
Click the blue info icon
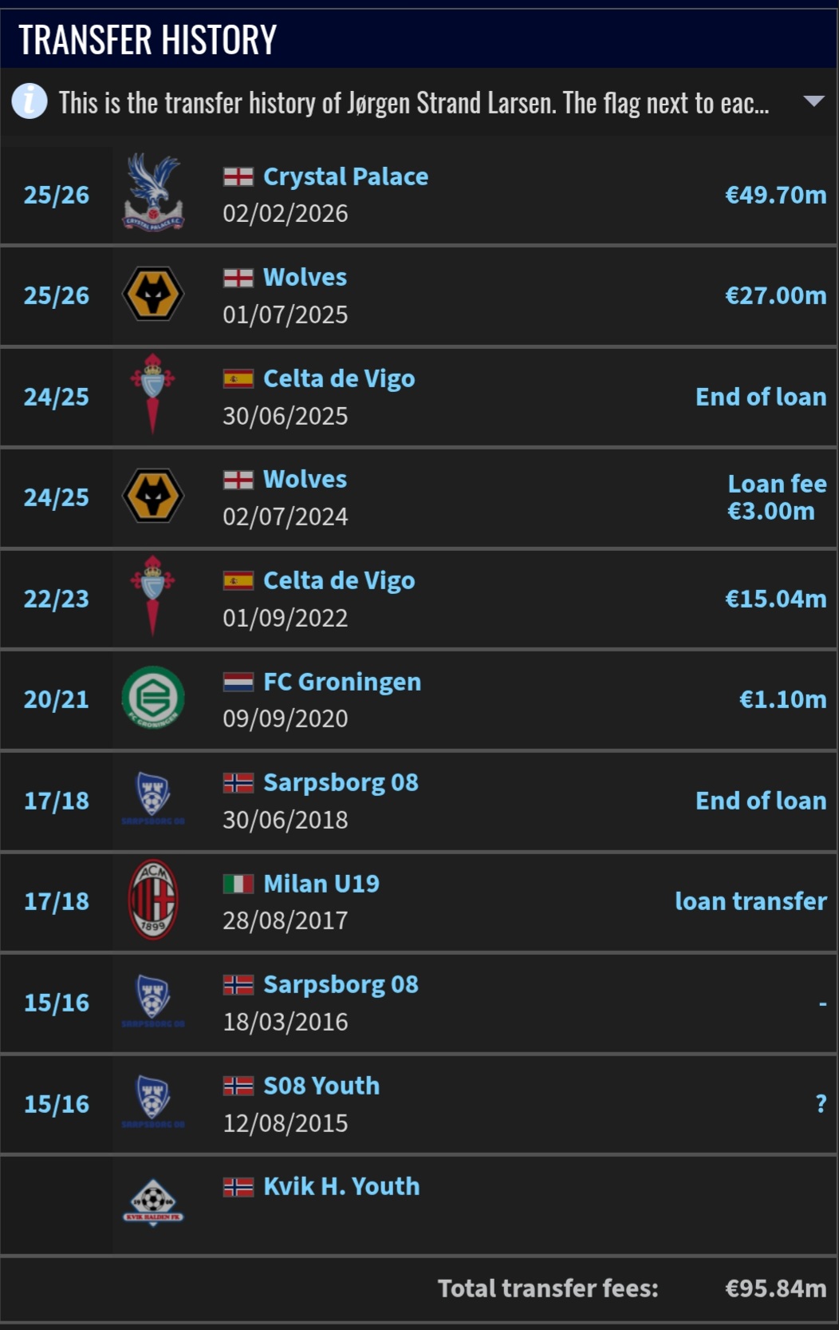click(30, 102)
